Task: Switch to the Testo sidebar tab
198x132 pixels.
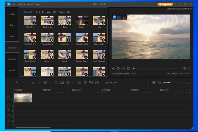Action: 12,25
